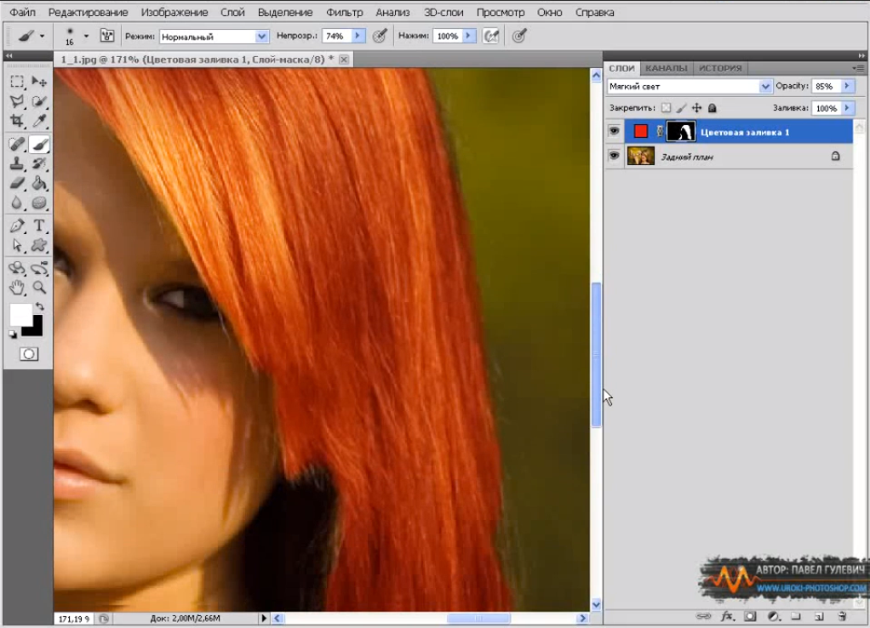Pick the Quick Selection tool
This screenshot has width=870, height=628.
[x=39, y=101]
